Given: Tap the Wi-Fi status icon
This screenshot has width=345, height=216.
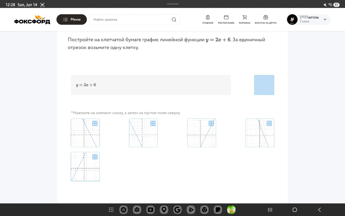Looking at the screenshot, I should point(330,5).
